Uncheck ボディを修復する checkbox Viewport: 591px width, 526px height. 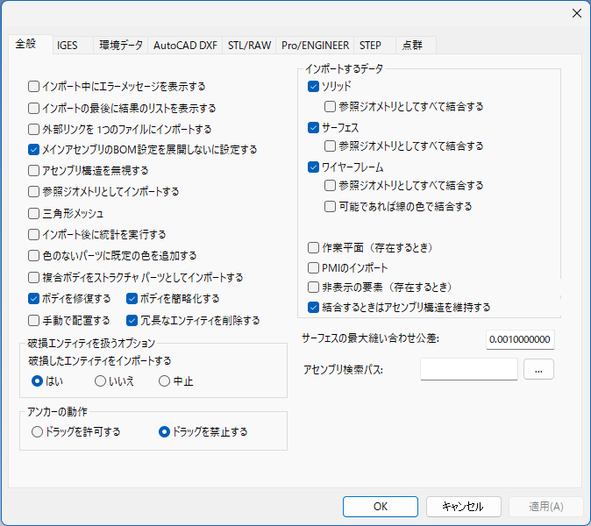tap(33, 298)
